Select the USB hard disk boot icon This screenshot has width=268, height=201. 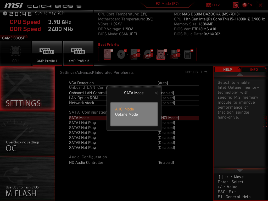tap(135, 54)
